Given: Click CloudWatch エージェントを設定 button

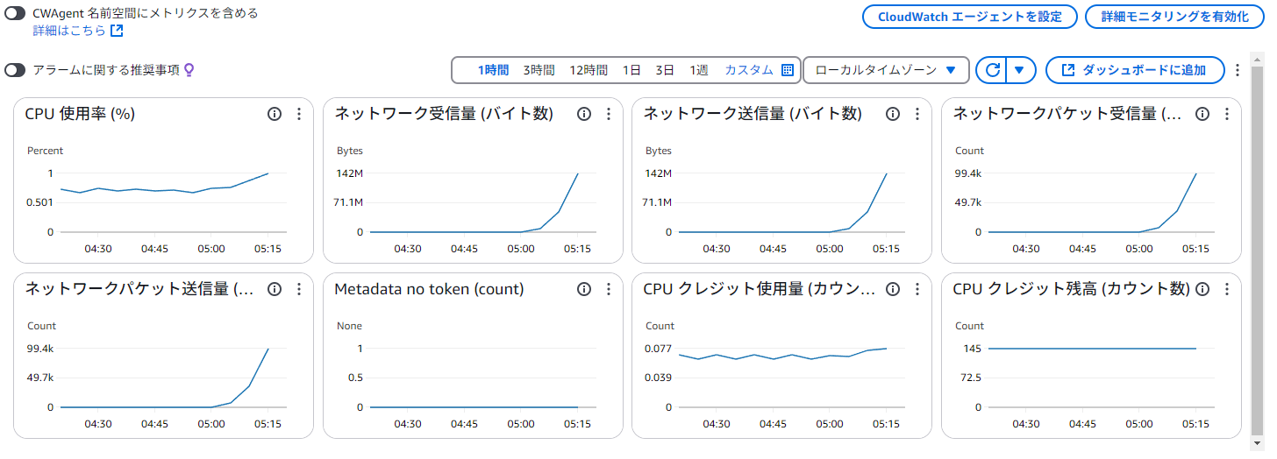Looking at the screenshot, I should coord(969,17).
